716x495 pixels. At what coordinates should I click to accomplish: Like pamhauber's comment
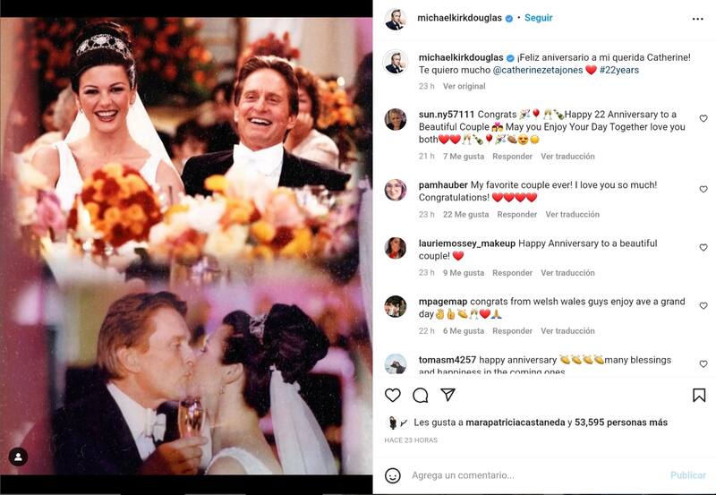[703, 190]
